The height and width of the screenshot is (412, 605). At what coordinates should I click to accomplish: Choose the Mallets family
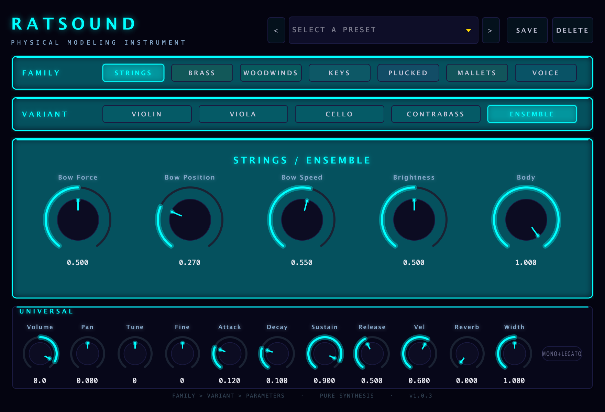(477, 73)
